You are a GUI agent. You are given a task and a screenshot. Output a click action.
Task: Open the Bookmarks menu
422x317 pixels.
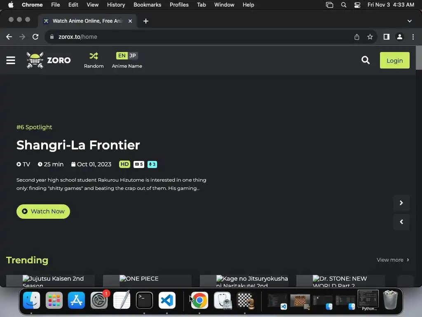click(x=147, y=5)
